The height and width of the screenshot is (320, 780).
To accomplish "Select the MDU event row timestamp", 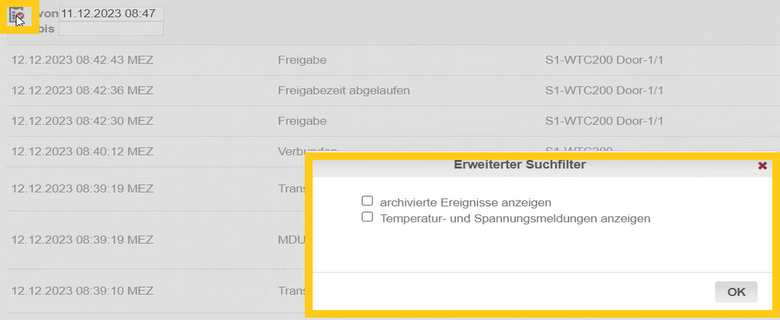I will 82,239.
